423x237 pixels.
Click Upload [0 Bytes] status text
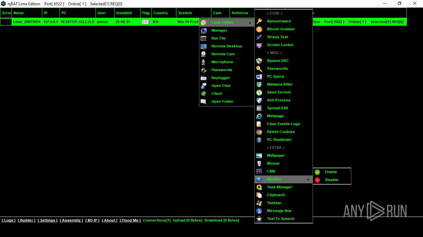coord(188,220)
